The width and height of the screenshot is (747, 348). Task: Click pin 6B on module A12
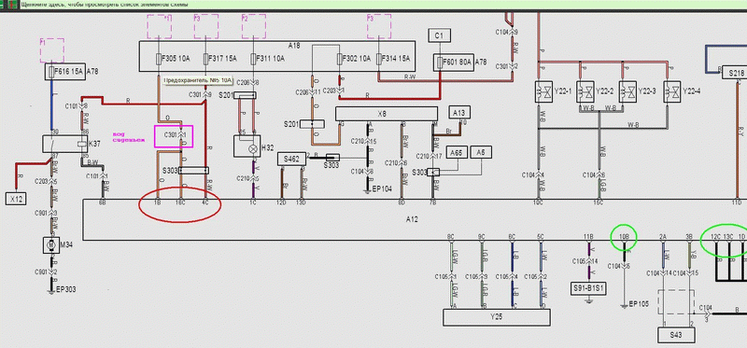pos(102,202)
